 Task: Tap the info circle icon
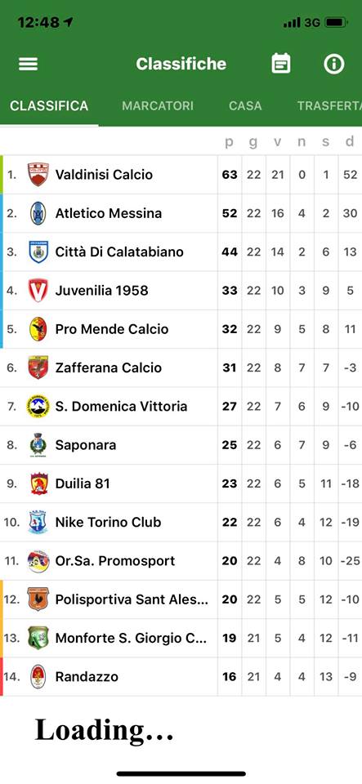(334, 64)
